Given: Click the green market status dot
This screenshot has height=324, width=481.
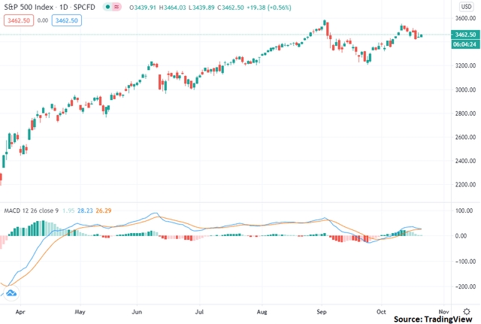Looking at the screenshot, I should [107, 7].
